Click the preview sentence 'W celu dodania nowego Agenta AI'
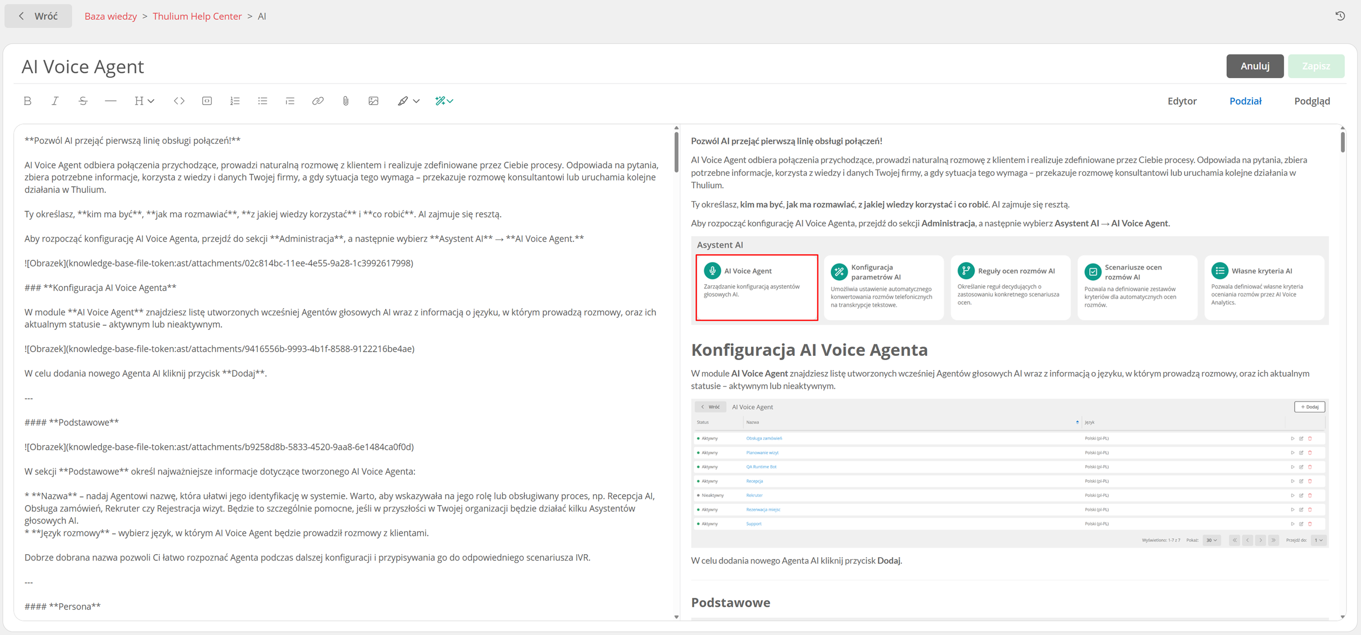The image size is (1361, 635). 796,561
